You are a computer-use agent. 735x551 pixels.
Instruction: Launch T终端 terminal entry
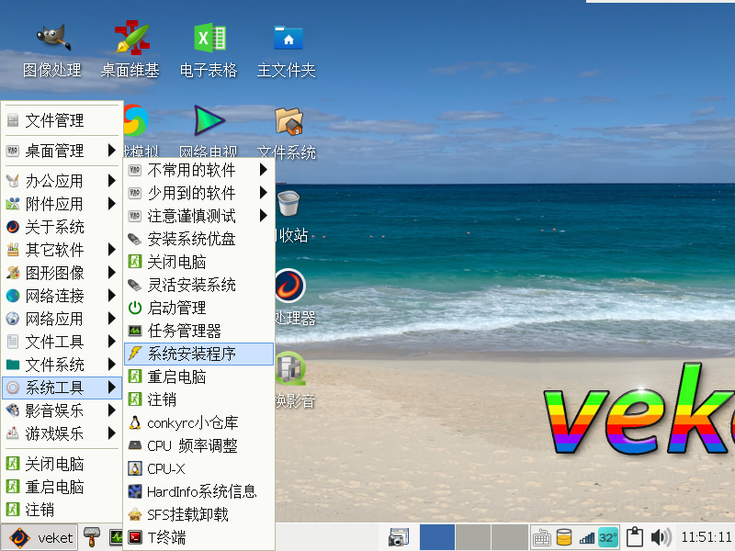click(x=198, y=537)
